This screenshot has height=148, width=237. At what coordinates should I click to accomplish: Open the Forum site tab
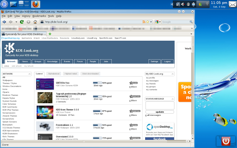coord(80,61)
